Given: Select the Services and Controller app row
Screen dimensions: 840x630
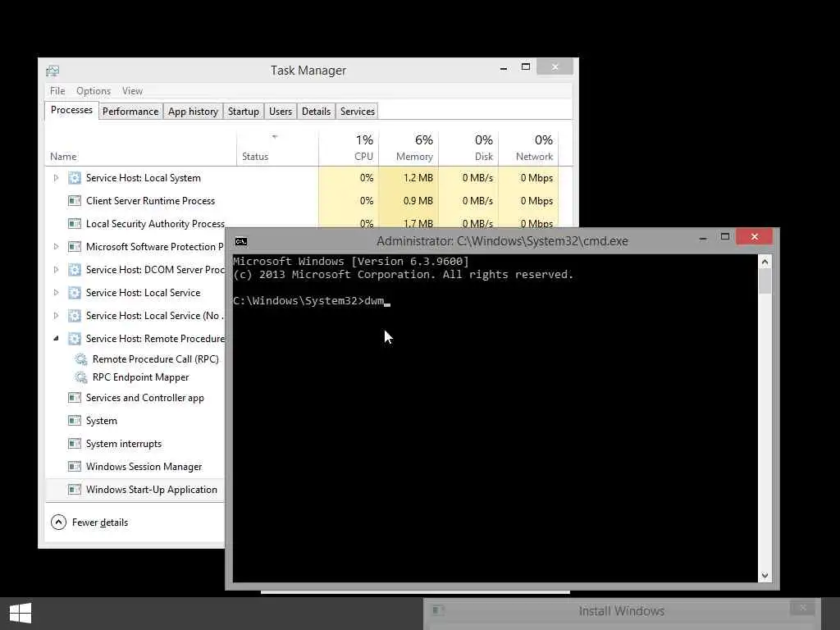Looking at the screenshot, I should click(x=135, y=398).
